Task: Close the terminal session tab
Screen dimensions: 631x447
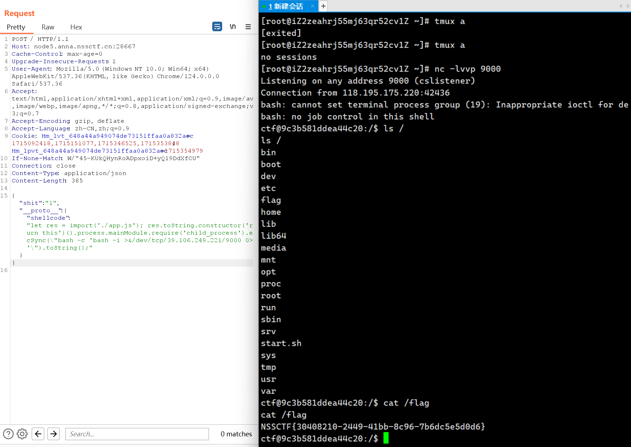Action: [x=312, y=6]
